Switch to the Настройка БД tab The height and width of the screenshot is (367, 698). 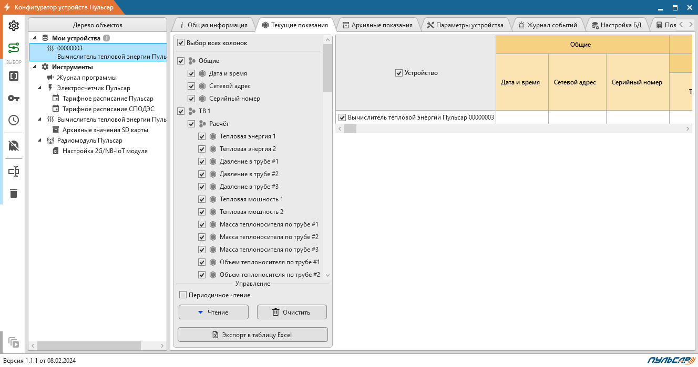[617, 25]
